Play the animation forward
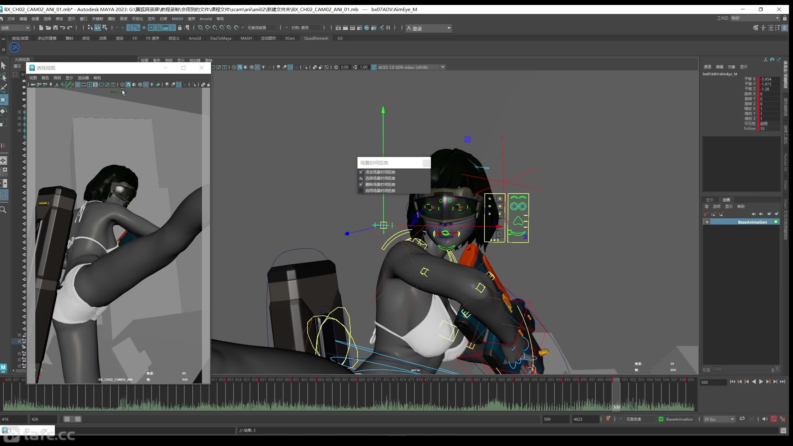This screenshot has width=793, height=446. pos(761,382)
